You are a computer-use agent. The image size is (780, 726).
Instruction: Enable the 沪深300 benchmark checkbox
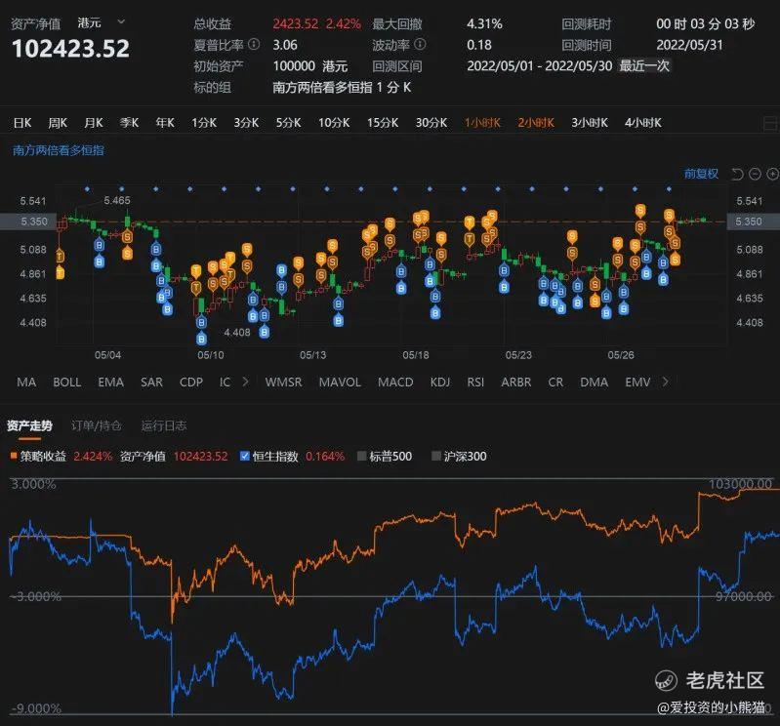click(x=436, y=456)
